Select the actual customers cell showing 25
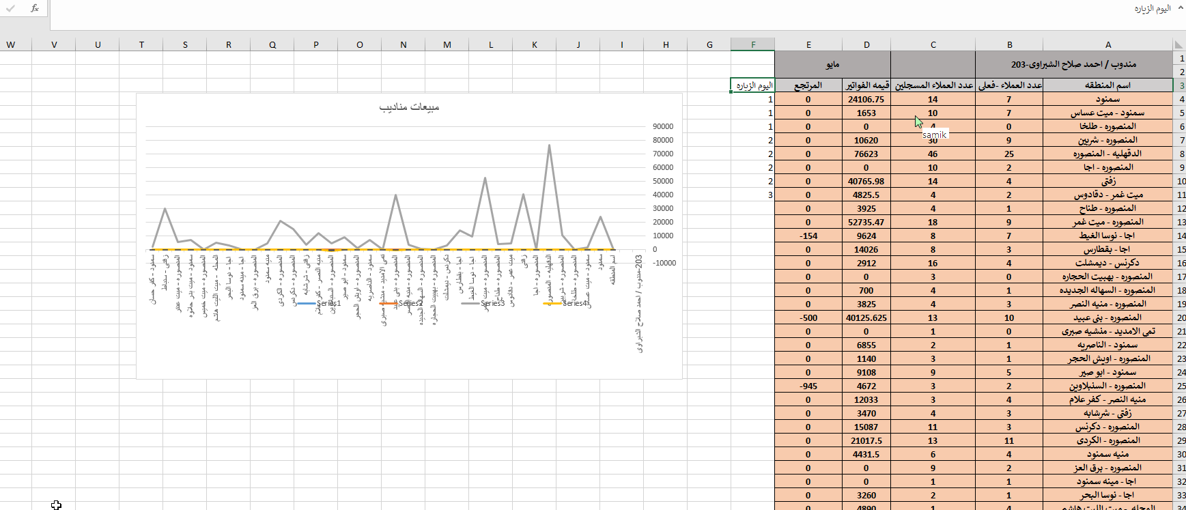This screenshot has width=1186, height=510. 1009,154
